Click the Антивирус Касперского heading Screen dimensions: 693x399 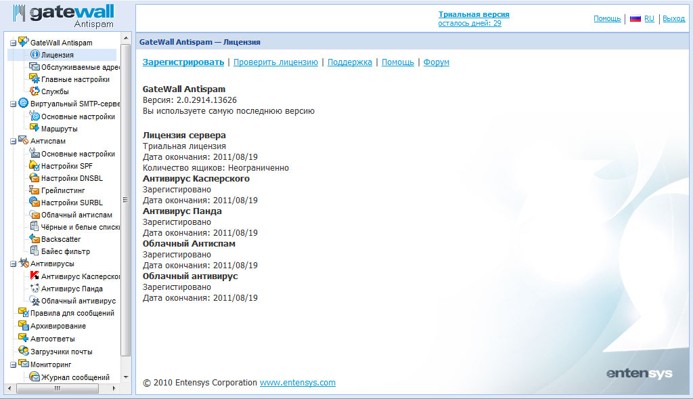click(196, 179)
